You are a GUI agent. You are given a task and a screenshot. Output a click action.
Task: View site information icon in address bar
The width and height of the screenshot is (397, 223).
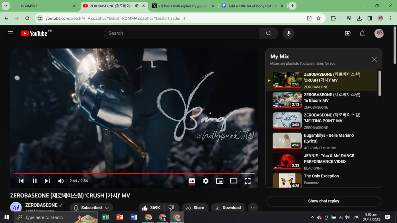click(x=39, y=18)
